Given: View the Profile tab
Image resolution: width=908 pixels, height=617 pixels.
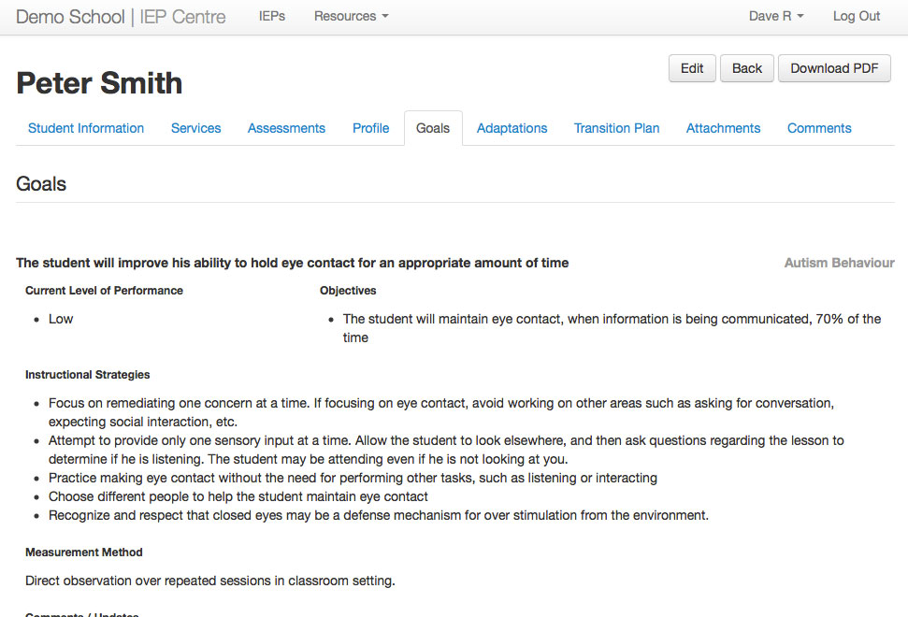Looking at the screenshot, I should tap(370, 128).
